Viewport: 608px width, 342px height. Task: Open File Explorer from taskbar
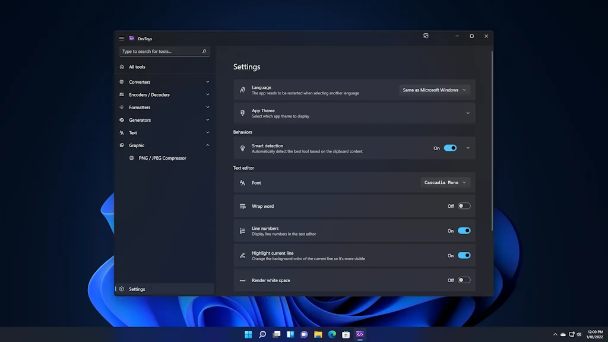point(318,334)
